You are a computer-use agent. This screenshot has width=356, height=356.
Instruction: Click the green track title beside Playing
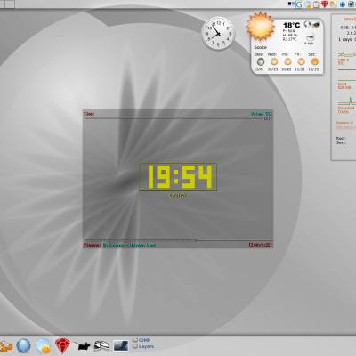point(129,245)
